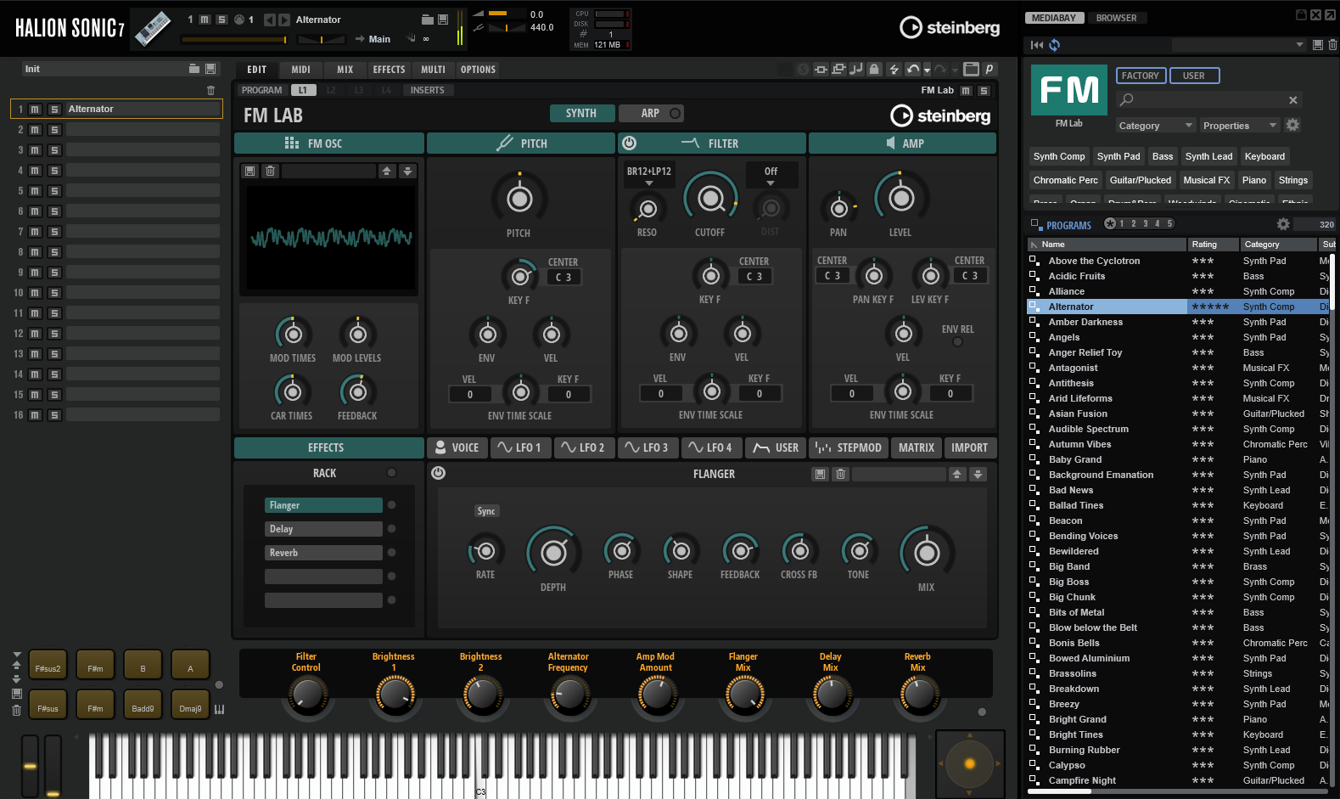Toggle Filter section power button
Viewport: 1340px width, 799px height.
coord(630,143)
